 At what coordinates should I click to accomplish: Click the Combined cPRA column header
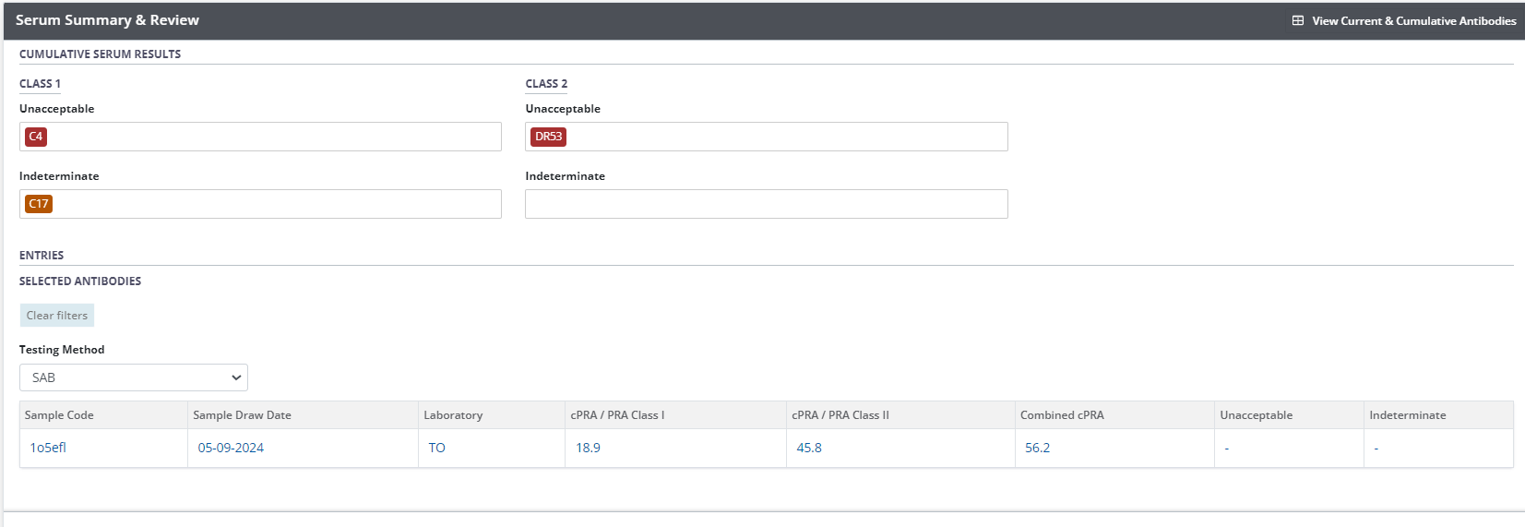tap(1062, 415)
